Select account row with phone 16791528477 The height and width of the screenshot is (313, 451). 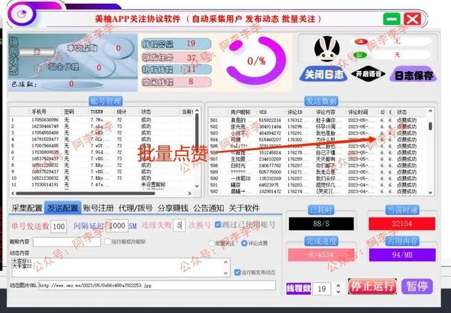(102, 139)
